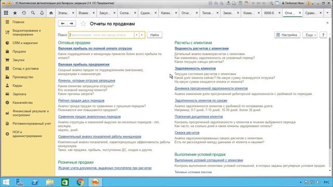Open global search magnifier icon
The image size is (333, 187).
(x=33, y=13)
